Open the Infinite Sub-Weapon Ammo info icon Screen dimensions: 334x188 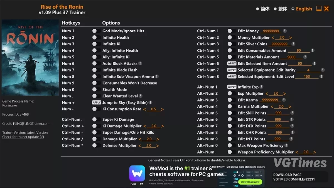coord(157,76)
